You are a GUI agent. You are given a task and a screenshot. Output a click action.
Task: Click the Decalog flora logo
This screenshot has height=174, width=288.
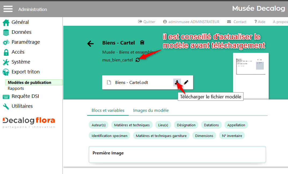click(x=29, y=122)
